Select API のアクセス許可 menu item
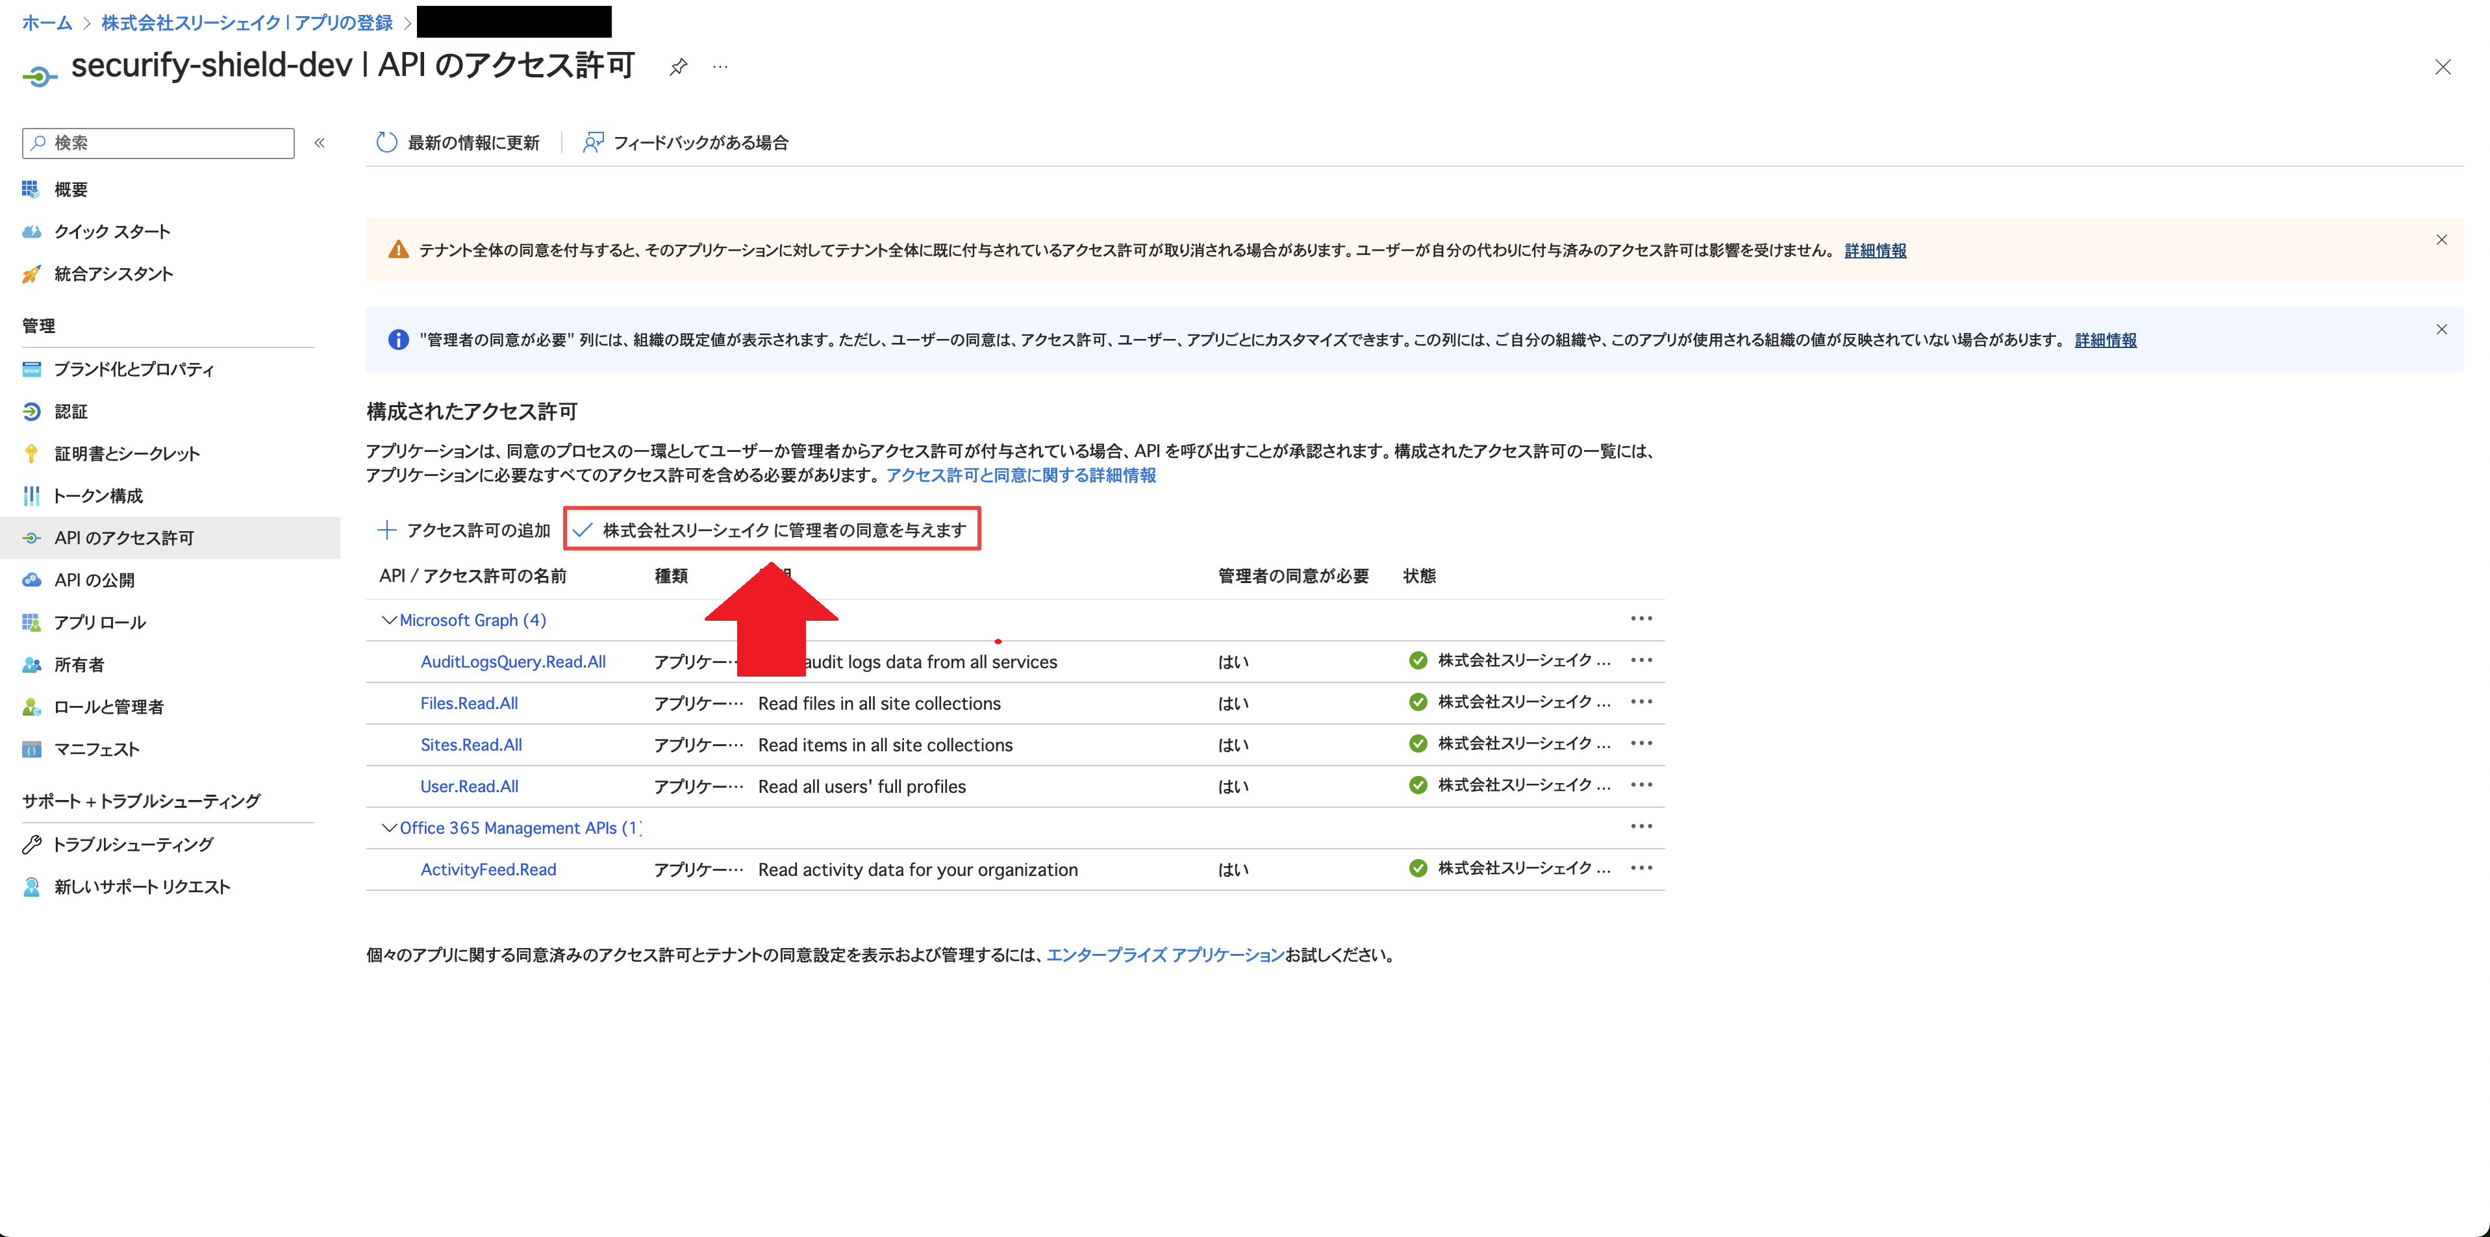This screenshot has height=1237, width=2490. coord(170,538)
